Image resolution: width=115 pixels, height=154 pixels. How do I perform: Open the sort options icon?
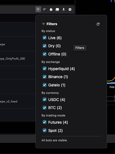coord(45,9)
